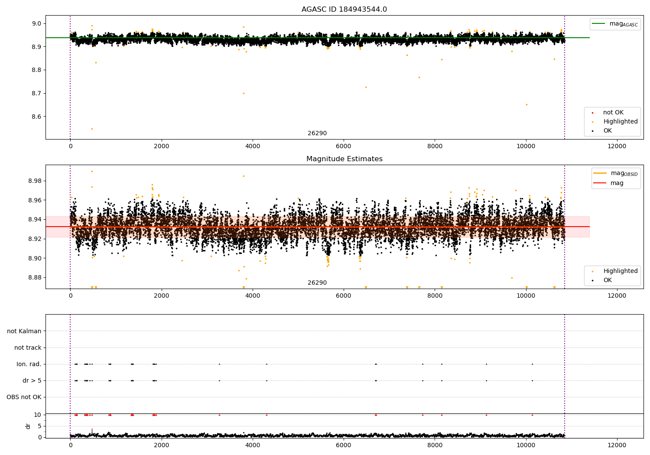Click the '26290' label in the top plot

click(317, 133)
